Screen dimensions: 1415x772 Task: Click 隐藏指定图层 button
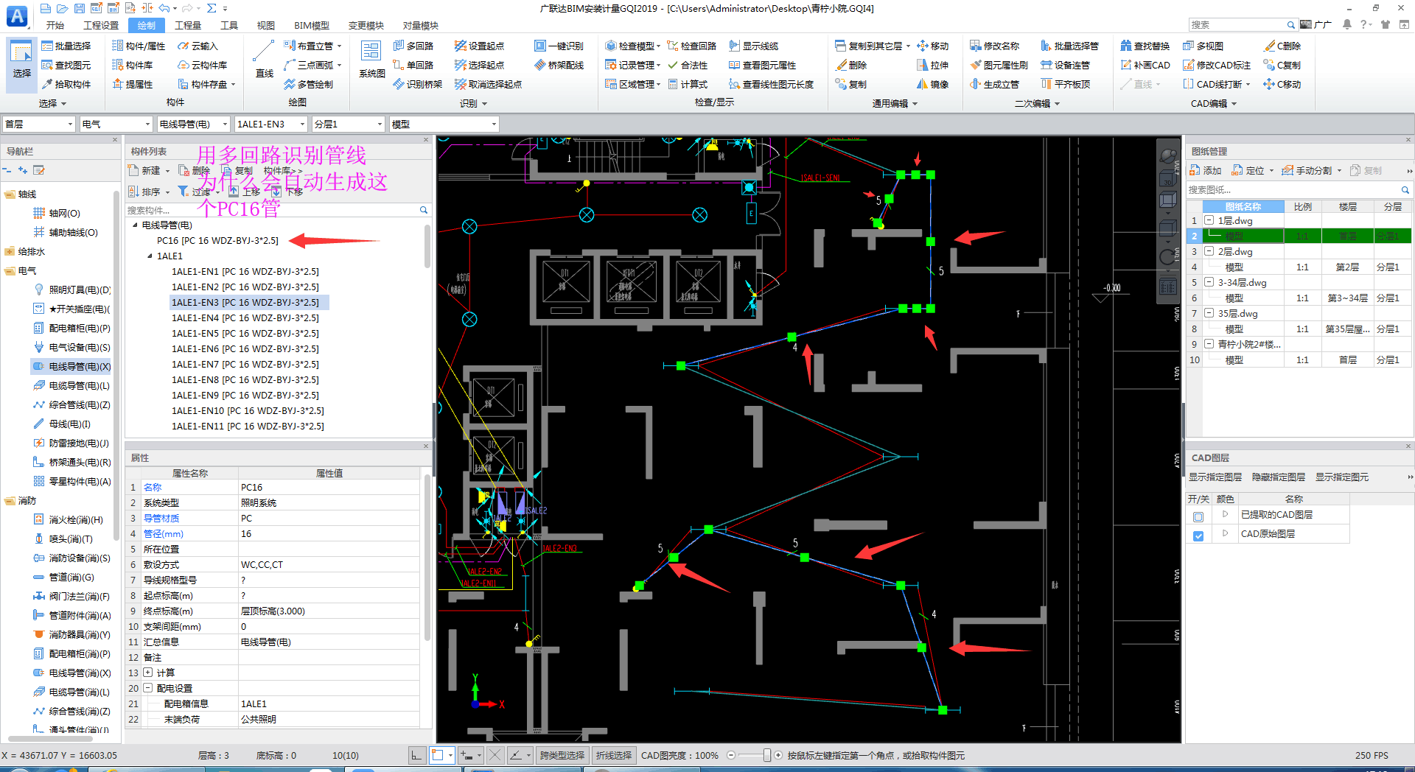tap(1279, 477)
